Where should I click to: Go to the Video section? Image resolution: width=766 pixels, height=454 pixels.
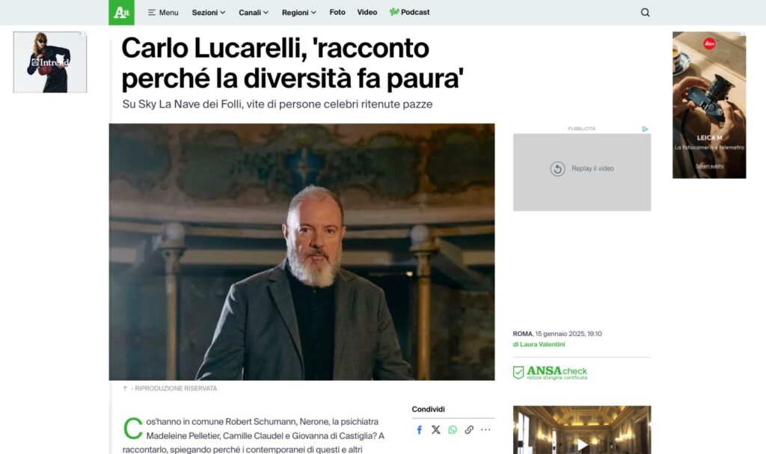[367, 12]
